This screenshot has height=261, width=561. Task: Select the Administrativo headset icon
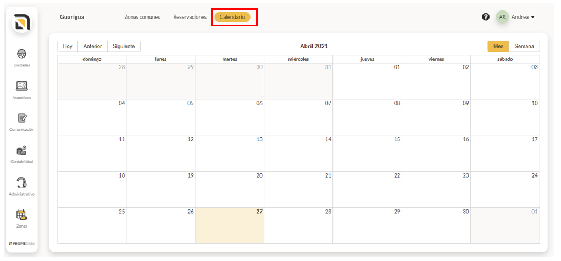(x=22, y=183)
